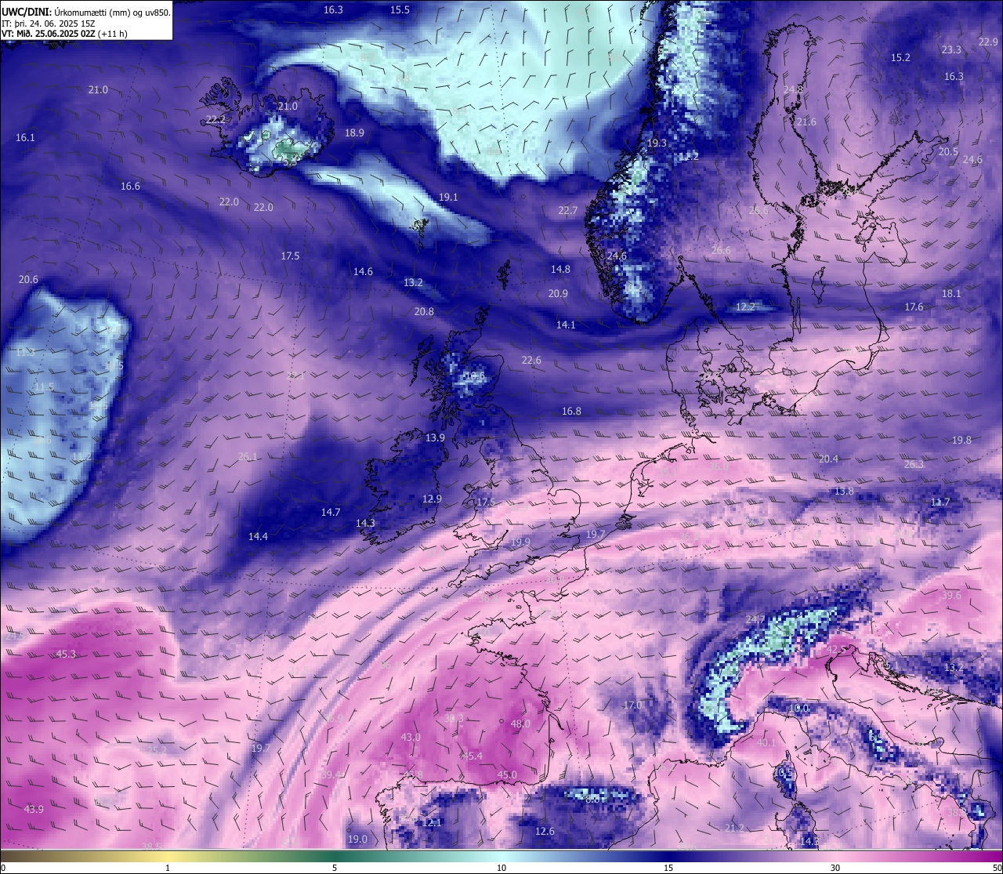Click the 16.6 value label
This screenshot has height=874, width=1003.
pos(130,186)
